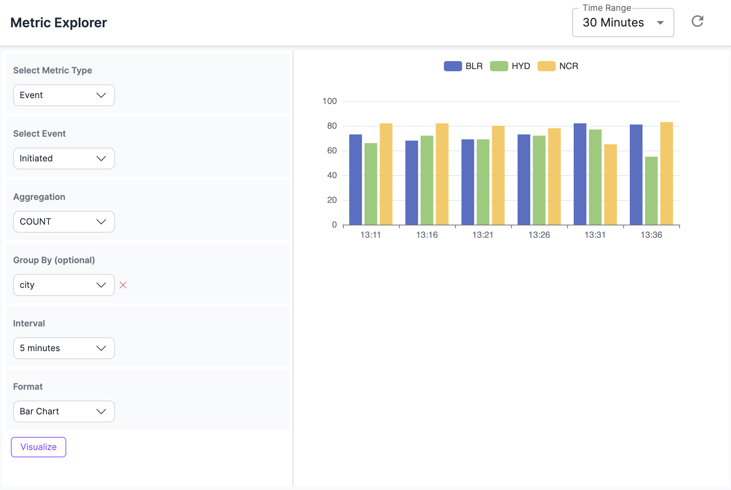The image size is (731, 490).
Task: Click the refresh icon near Time Range
Action: click(697, 21)
